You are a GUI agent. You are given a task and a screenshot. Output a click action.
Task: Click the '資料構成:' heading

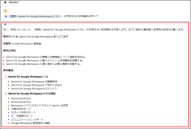(x=8, y=70)
